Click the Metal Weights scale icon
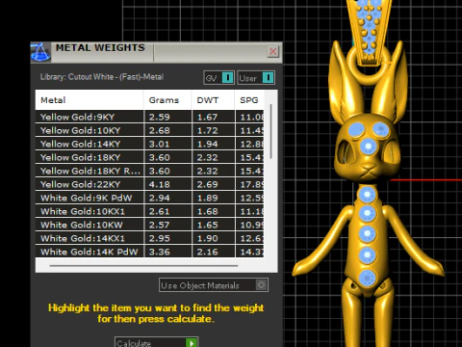Viewport: 462px width, 347px height. coord(40,52)
